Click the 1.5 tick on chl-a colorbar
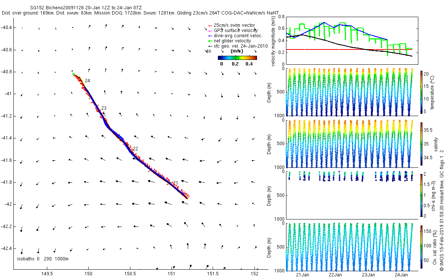 tap(427, 185)
